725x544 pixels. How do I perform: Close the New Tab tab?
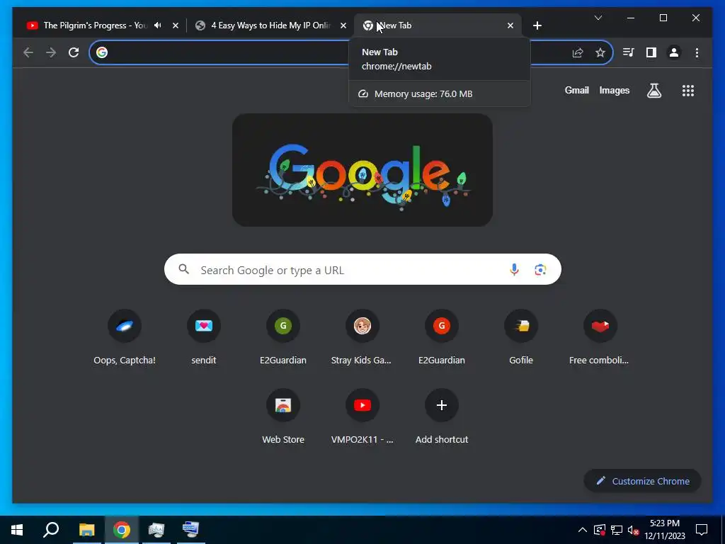coord(510,25)
